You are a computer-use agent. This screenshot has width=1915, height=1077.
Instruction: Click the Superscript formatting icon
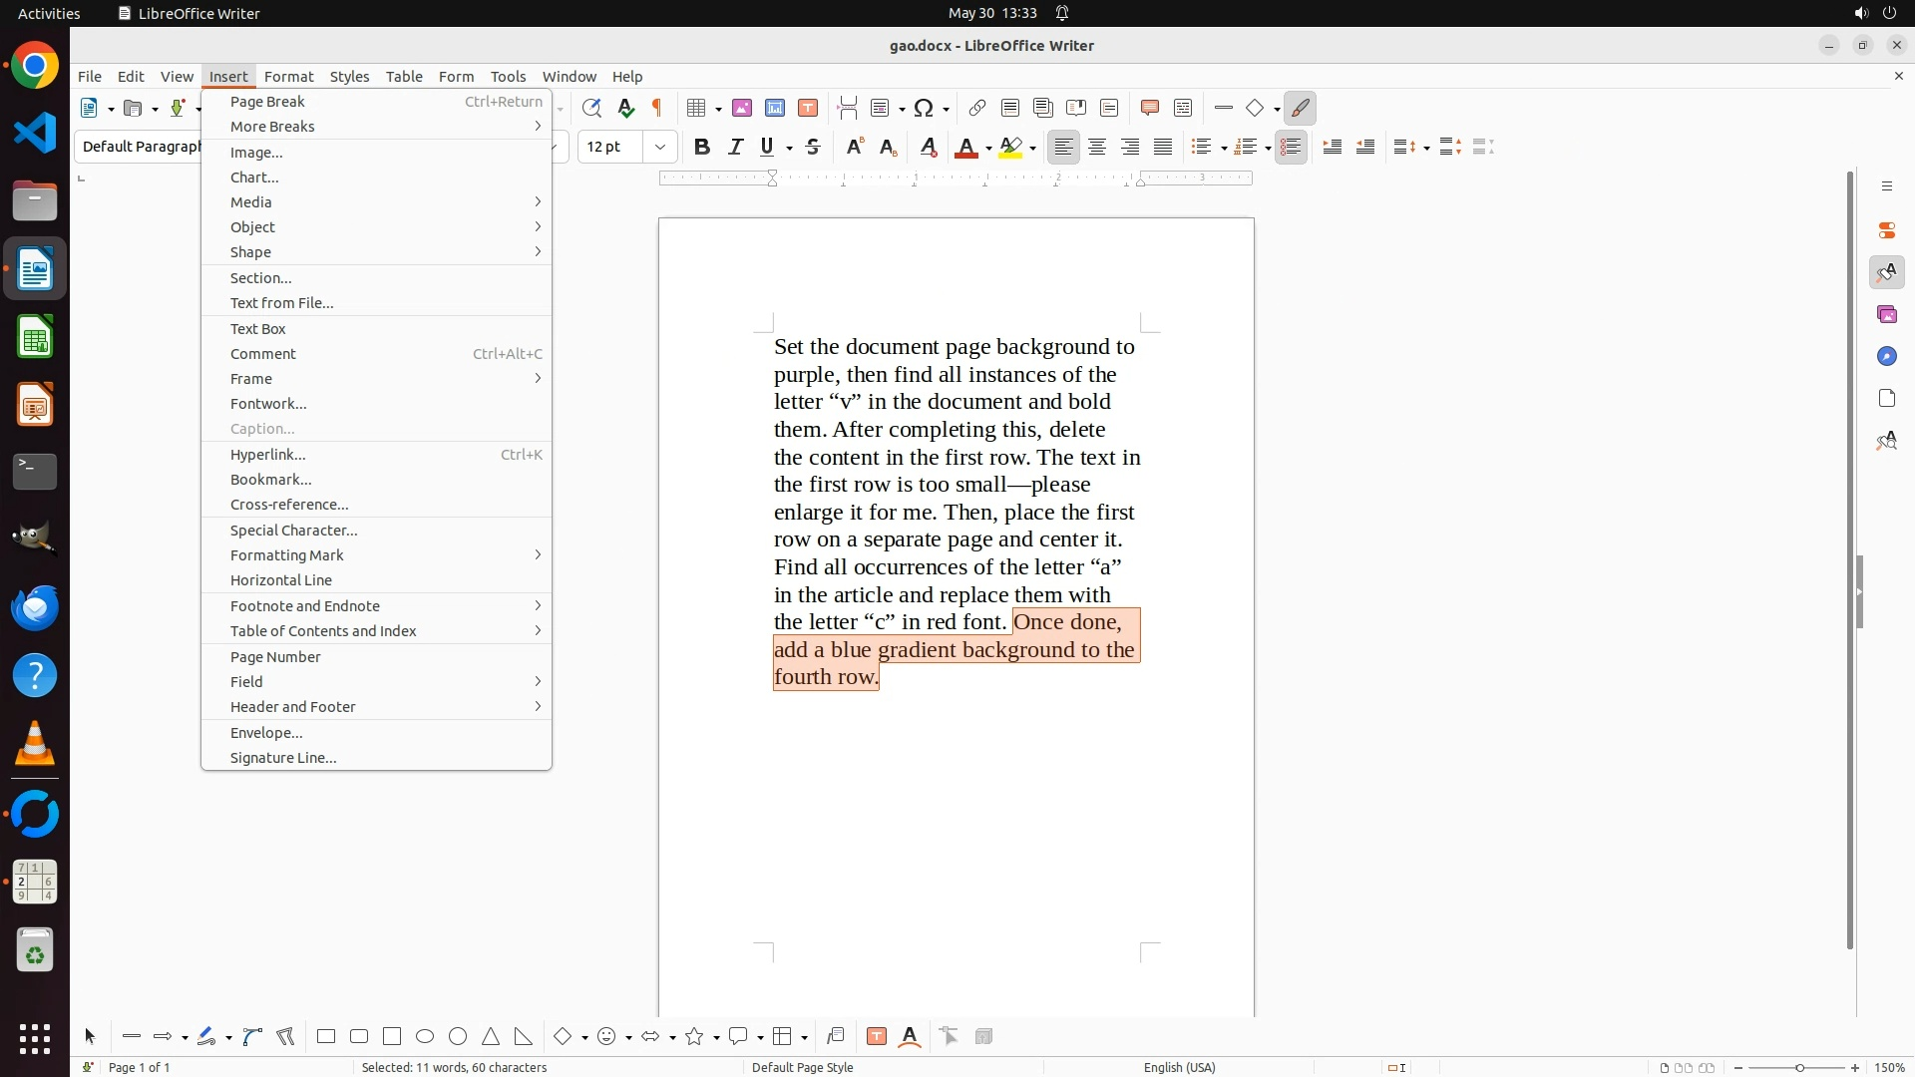click(x=855, y=147)
